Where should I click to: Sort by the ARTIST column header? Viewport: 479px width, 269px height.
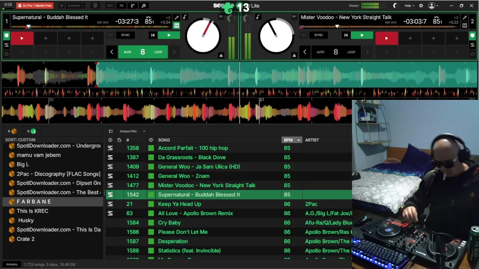pyautogui.click(x=312, y=140)
